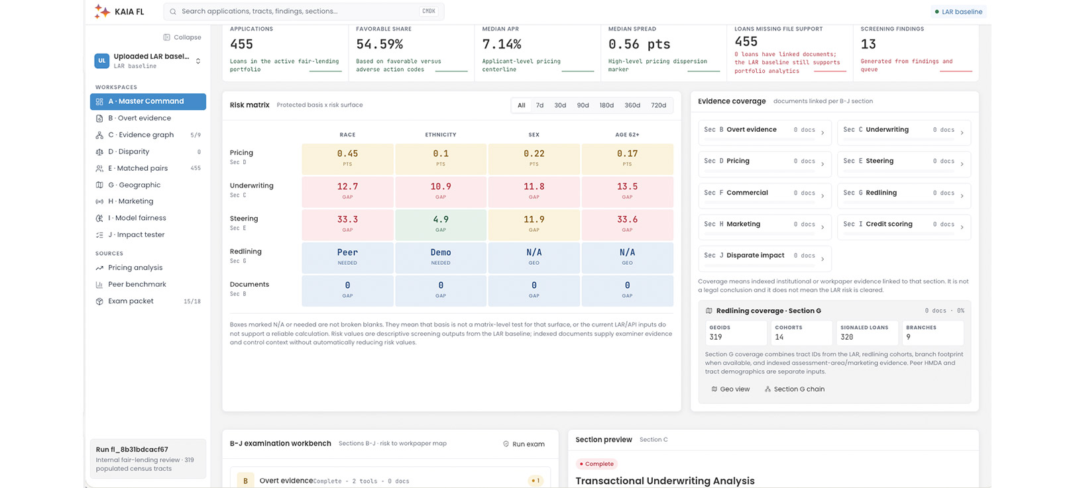Click the Overt evidence document icon
This screenshot has width=1077, height=488.
click(x=99, y=118)
